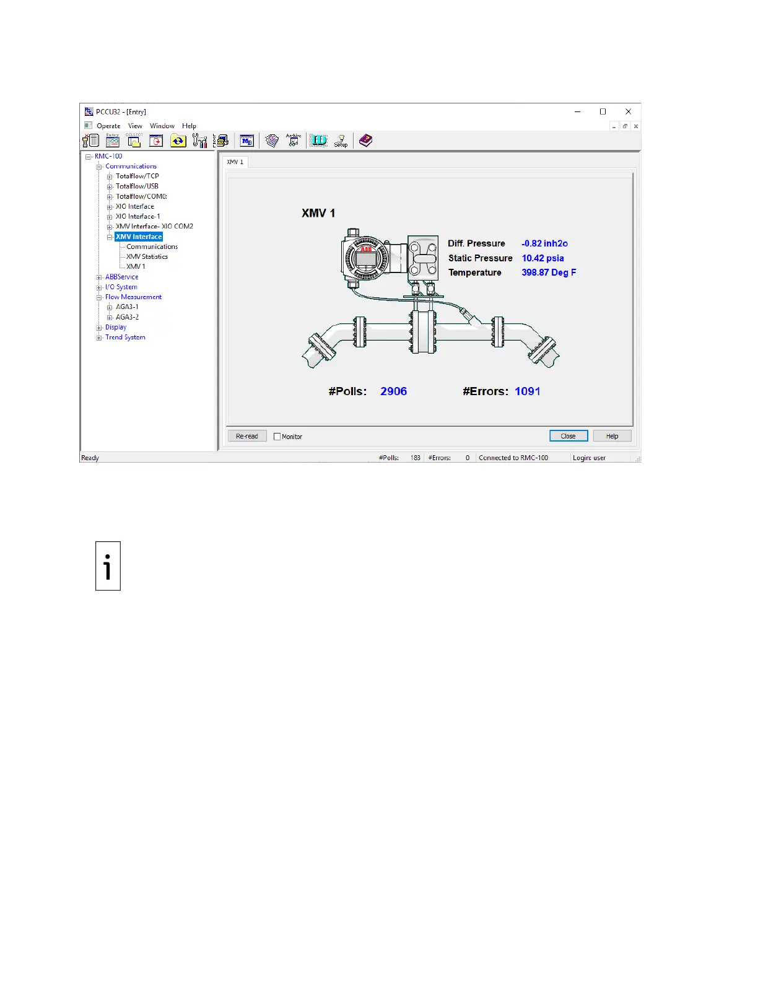Expand the Totalflow/USB node
Image resolution: width=758 pixels, height=981 pixels.
[110, 186]
